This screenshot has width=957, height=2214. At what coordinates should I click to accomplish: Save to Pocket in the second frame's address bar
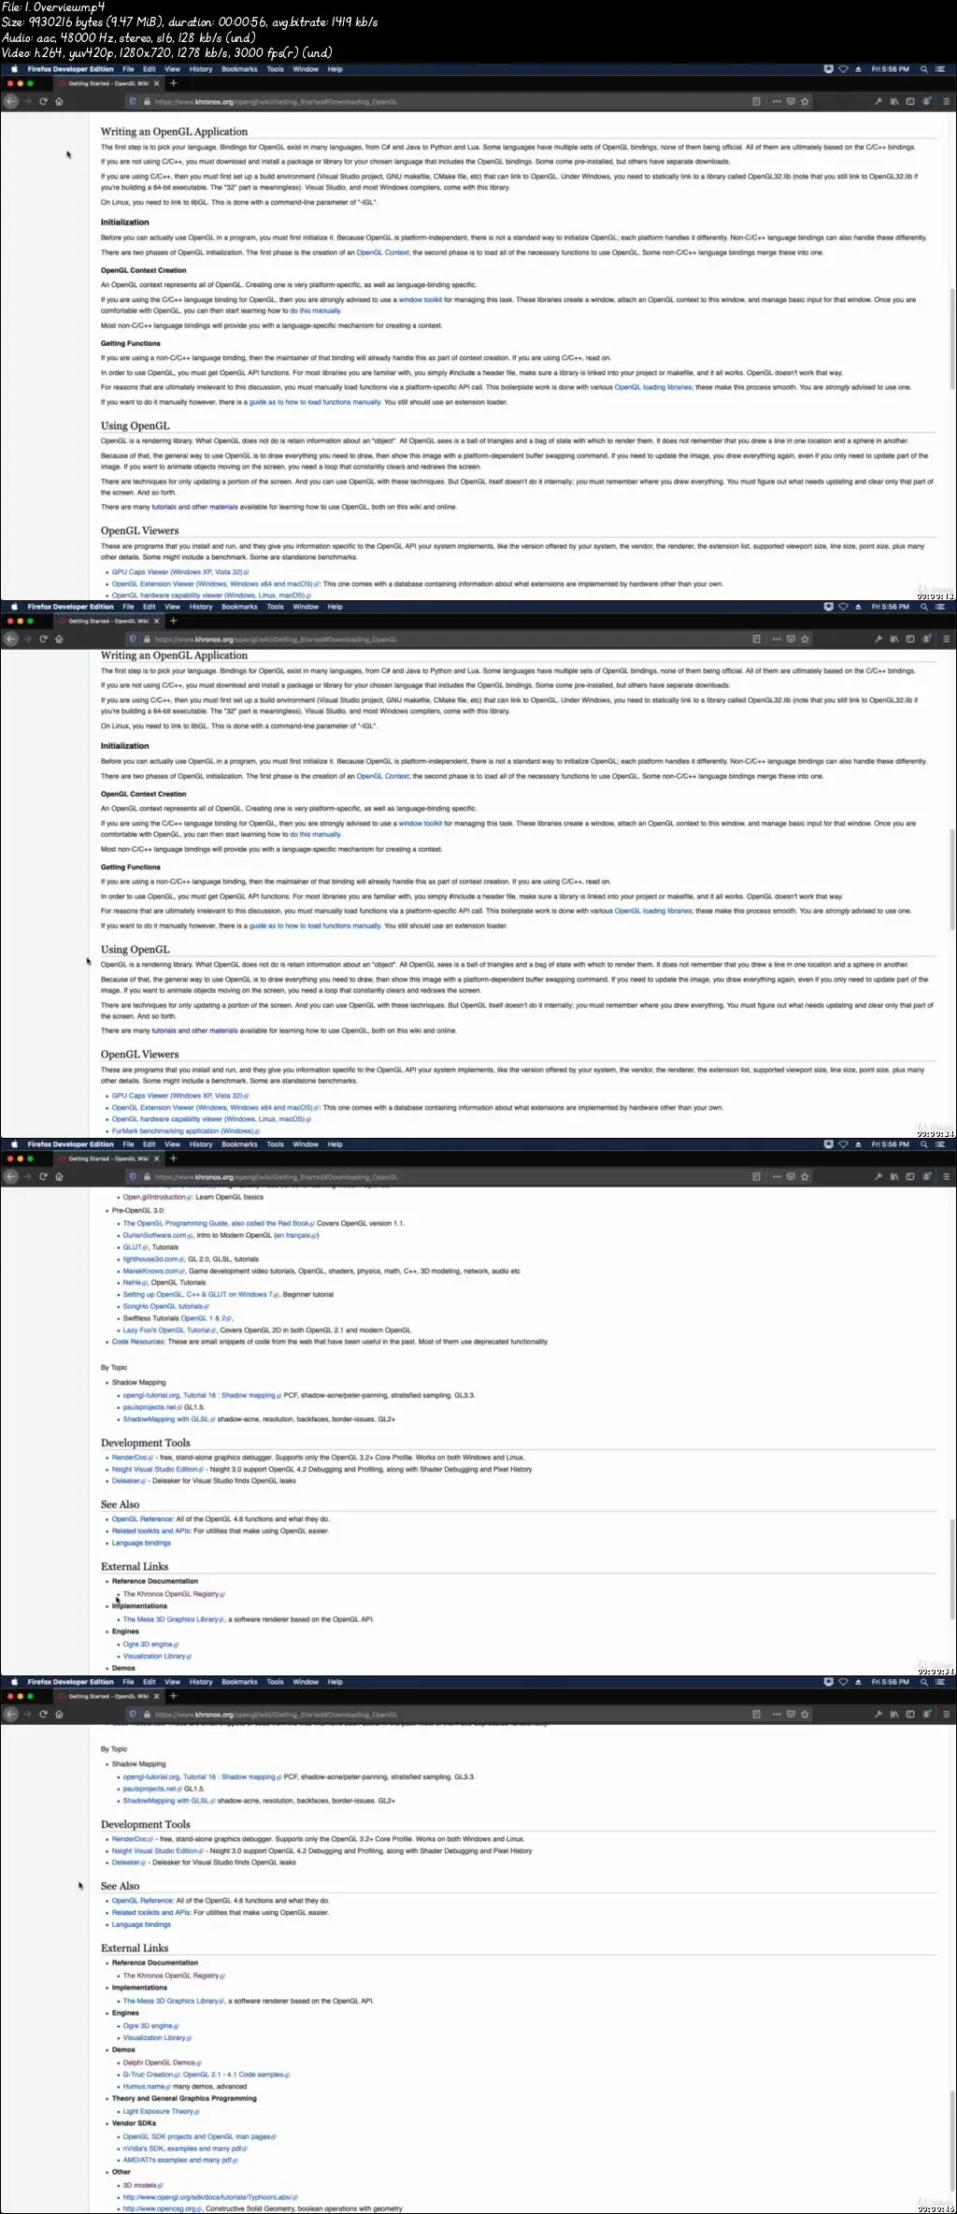click(791, 639)
